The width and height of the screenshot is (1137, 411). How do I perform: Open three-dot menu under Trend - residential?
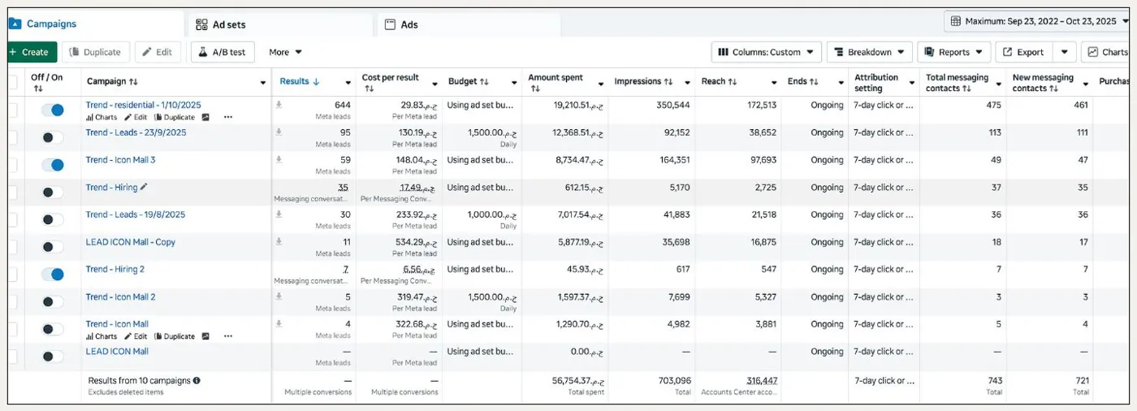coord(228,117)
